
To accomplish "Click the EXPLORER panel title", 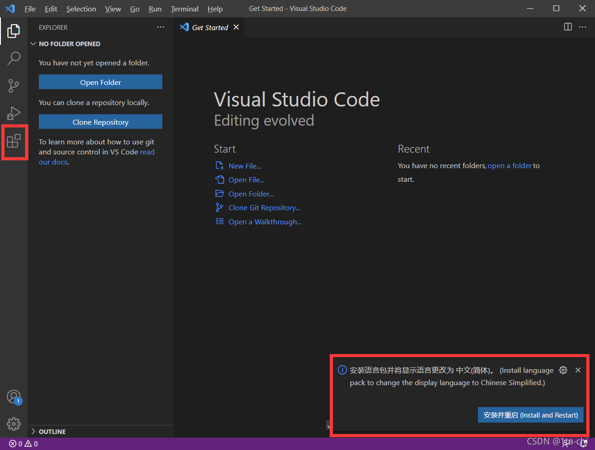I will coord(53,27).
